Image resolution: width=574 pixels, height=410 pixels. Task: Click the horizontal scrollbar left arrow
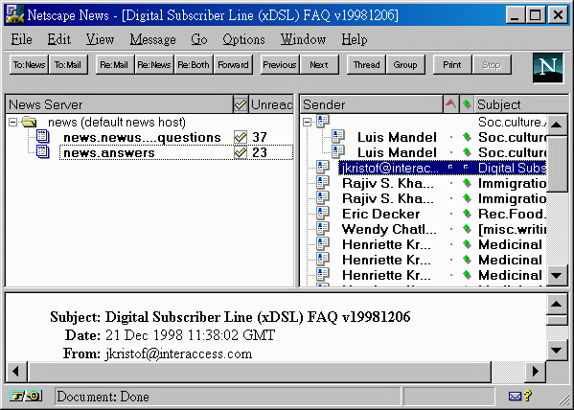tap(16, 372)
